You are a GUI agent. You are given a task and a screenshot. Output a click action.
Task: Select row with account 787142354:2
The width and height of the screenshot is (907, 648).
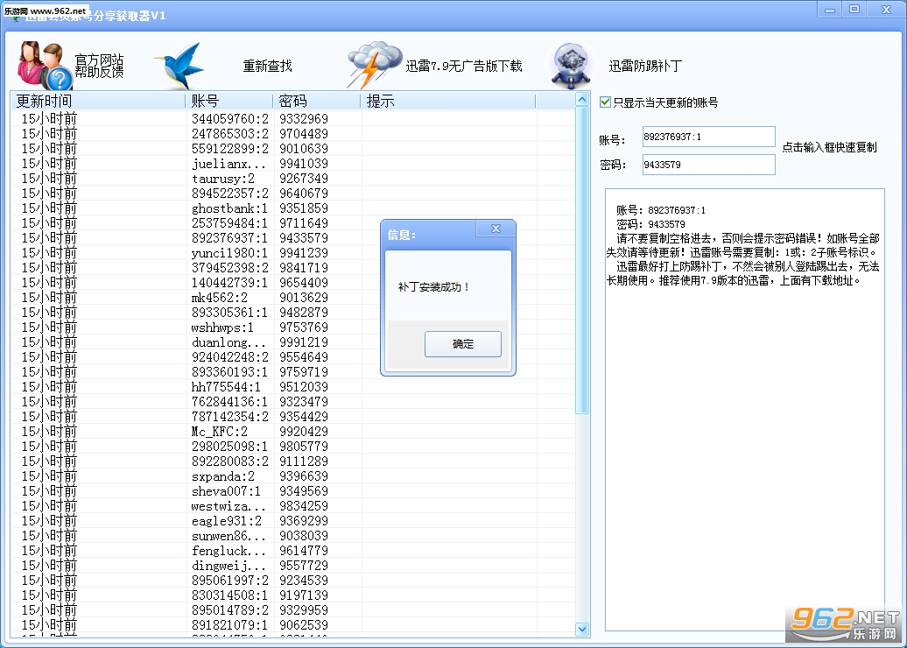(x=292, y=417)
